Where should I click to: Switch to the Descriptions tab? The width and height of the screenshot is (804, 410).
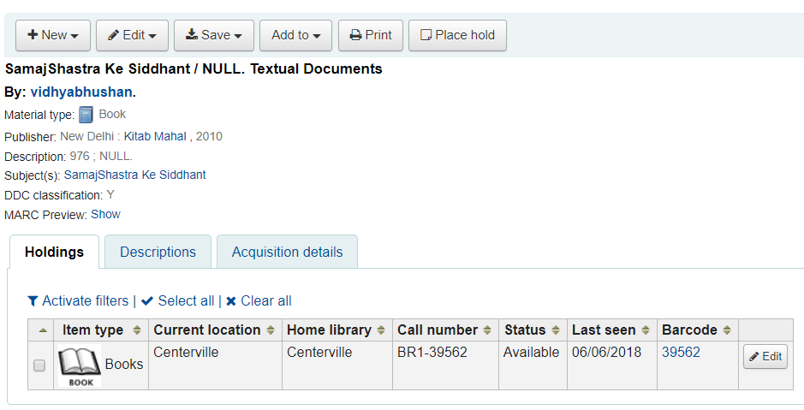(x=158, y=252)
